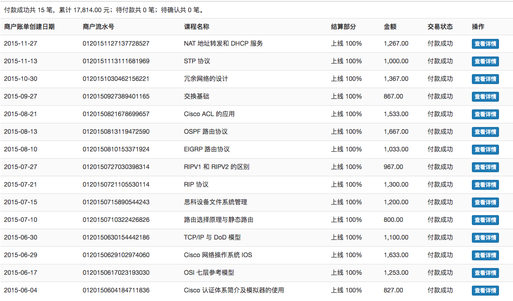Click amount 1,267.00
Image resolution: width=513 pixels, height=301 pixels.
click(396, 43)
